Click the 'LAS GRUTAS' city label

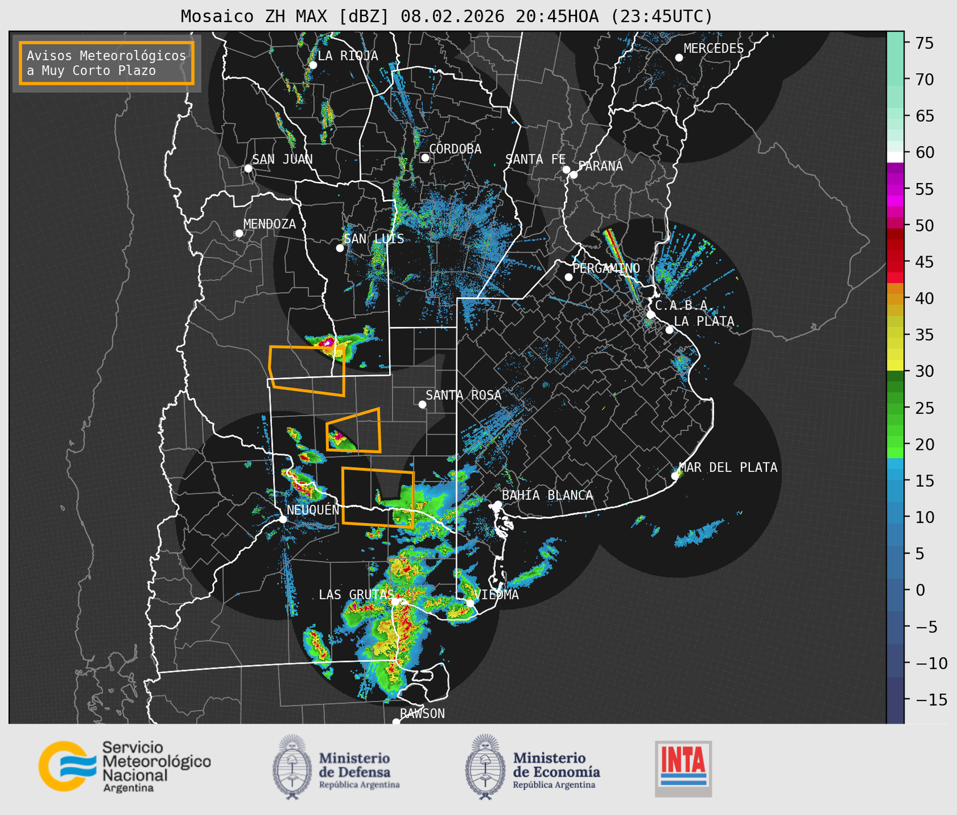(x=356, y=595)
